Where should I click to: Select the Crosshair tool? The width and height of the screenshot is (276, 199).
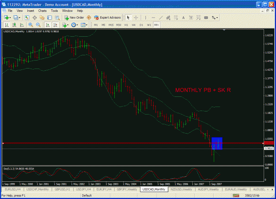(x=136, y=18)
